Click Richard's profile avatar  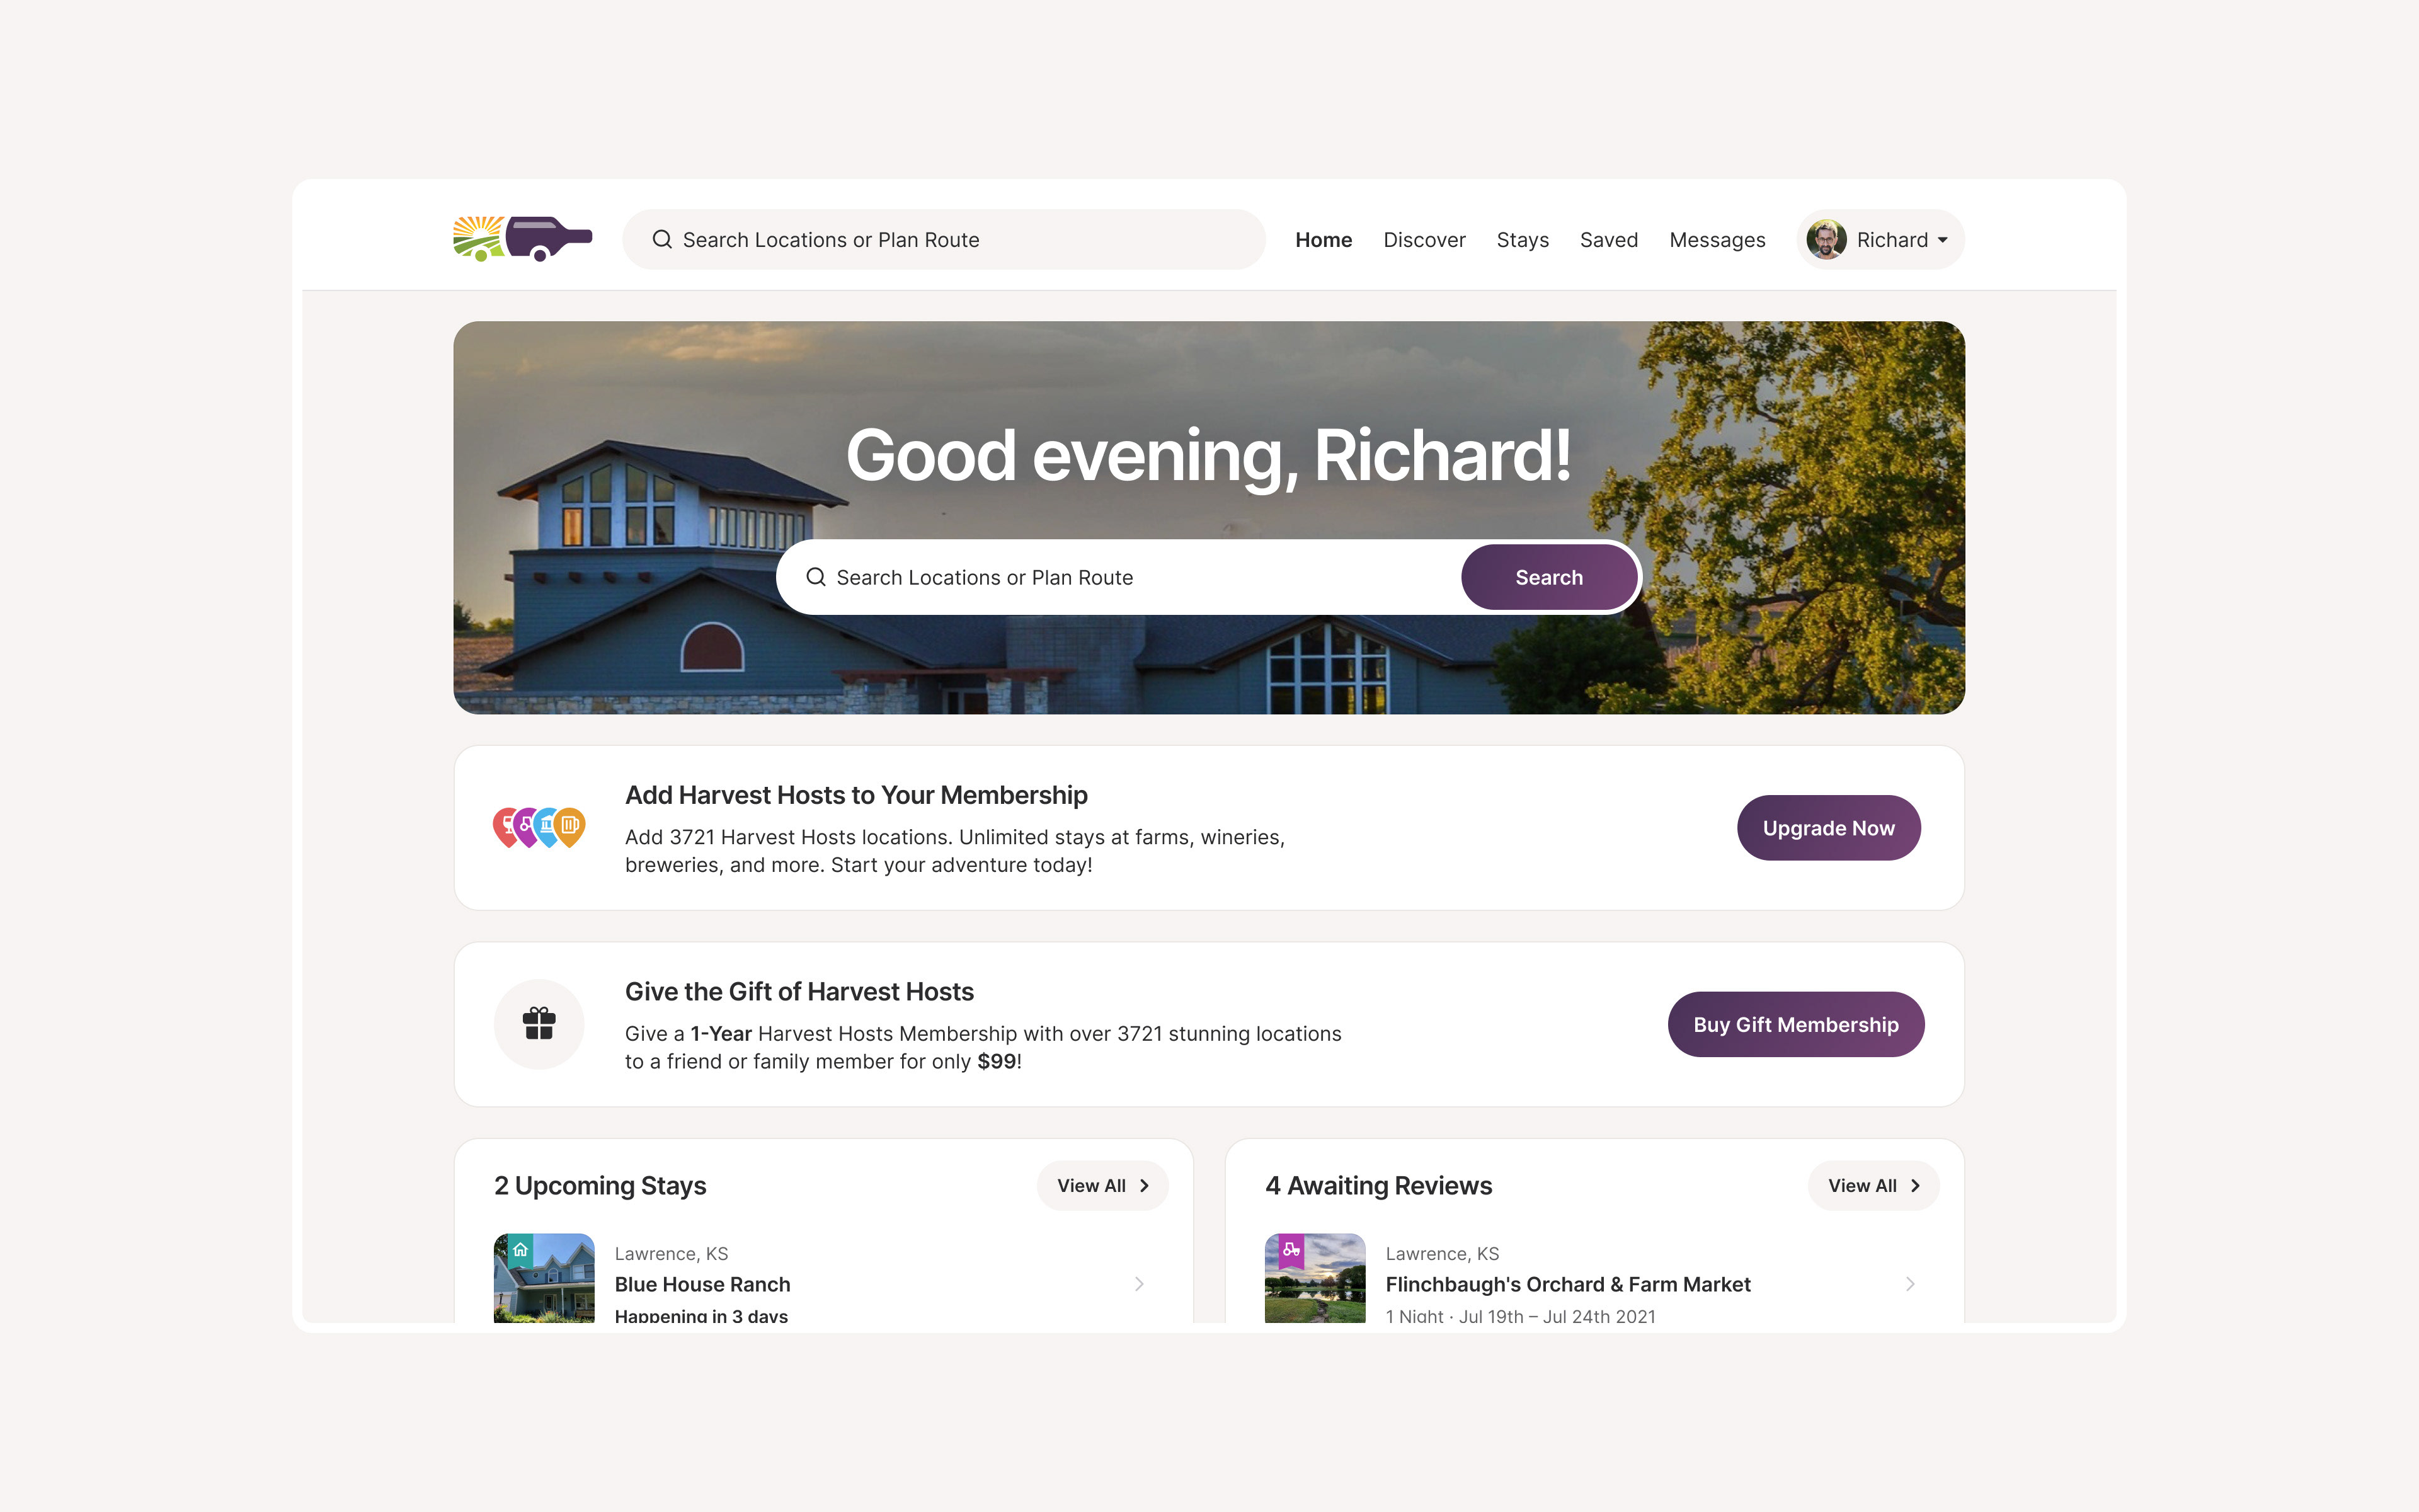pyautogui.click(x=1825, y=239)
